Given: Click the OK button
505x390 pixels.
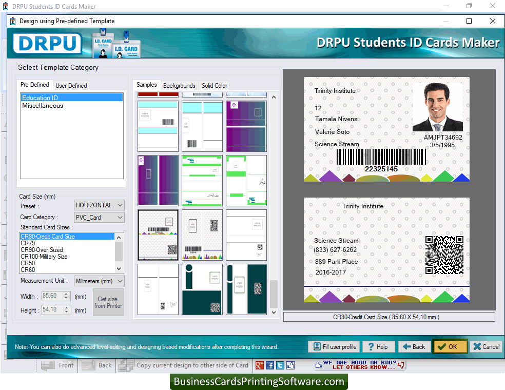Looking at the screenshot, I should point(450,346).
